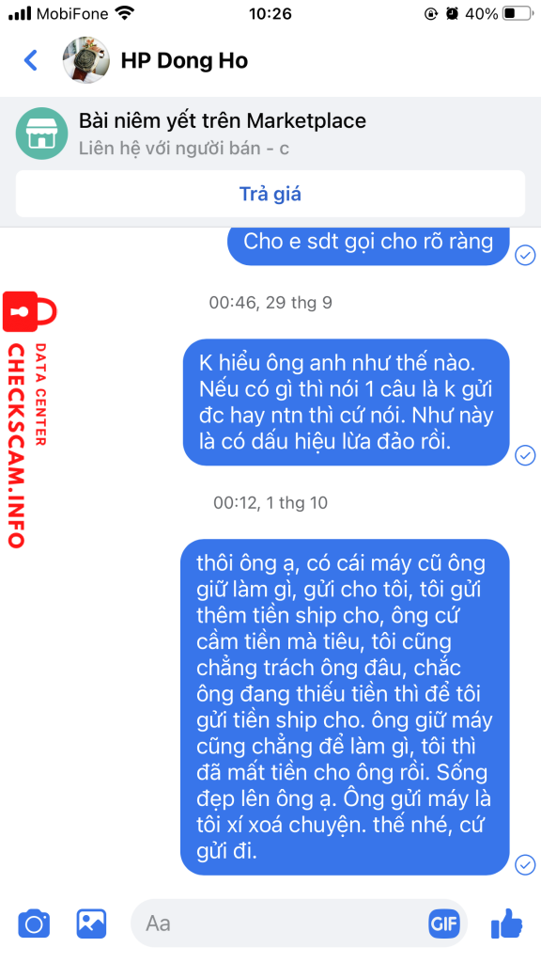
Task: Open the GIF picker
Action: coord(444,924)
